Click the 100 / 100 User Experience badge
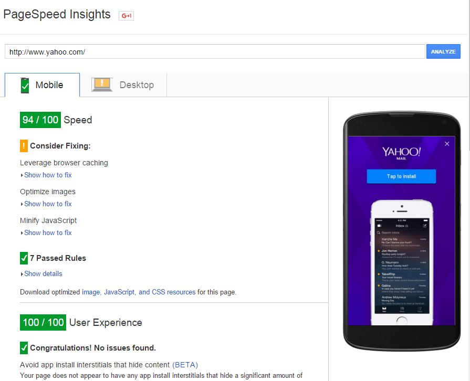The height and width of the screenshot is (381, 470). click(43, 323)
